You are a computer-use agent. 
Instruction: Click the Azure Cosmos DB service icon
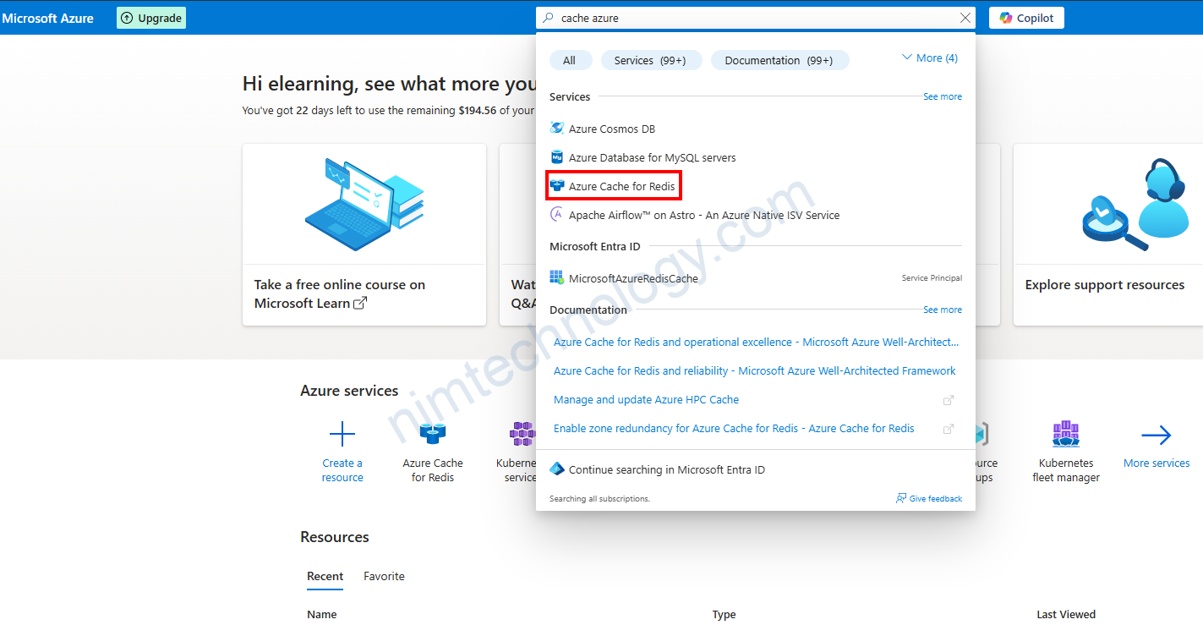(x=556, y=129)
